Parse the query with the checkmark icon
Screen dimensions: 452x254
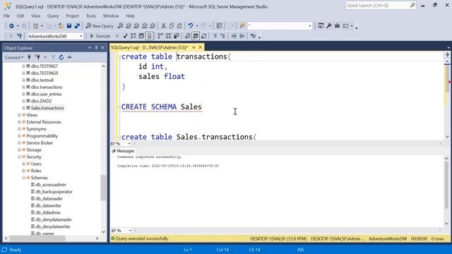(x=125, y=36)
